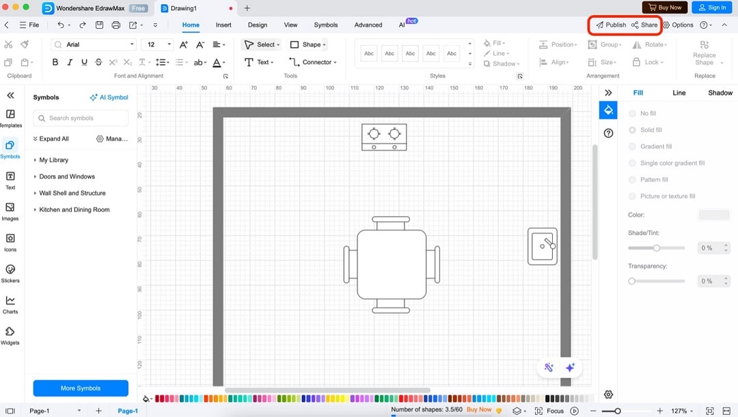Click the More Symbols button

tap(81, 388)
